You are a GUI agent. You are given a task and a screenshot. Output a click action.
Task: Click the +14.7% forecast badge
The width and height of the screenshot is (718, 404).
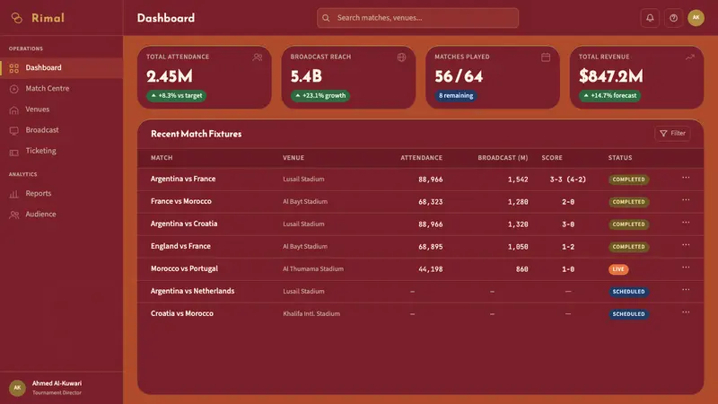(609, 96)
